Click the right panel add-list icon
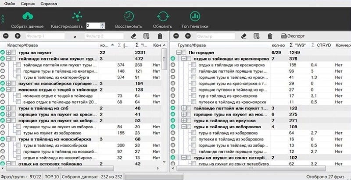 (x=257, y=36)
